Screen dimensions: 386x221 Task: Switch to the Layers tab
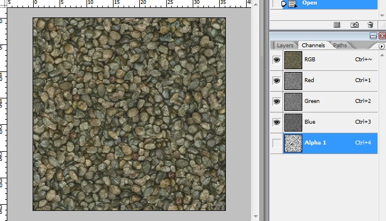click(x=285, y=46)
